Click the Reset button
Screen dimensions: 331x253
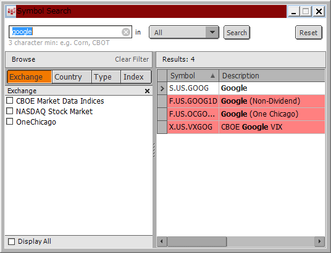308,33
